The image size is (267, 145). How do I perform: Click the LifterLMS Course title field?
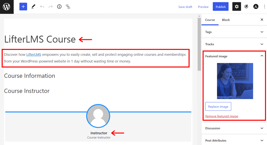(40, 39)
